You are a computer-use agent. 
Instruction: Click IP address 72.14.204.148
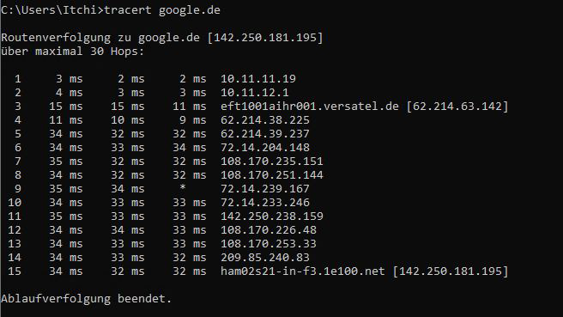click(265, 148)
